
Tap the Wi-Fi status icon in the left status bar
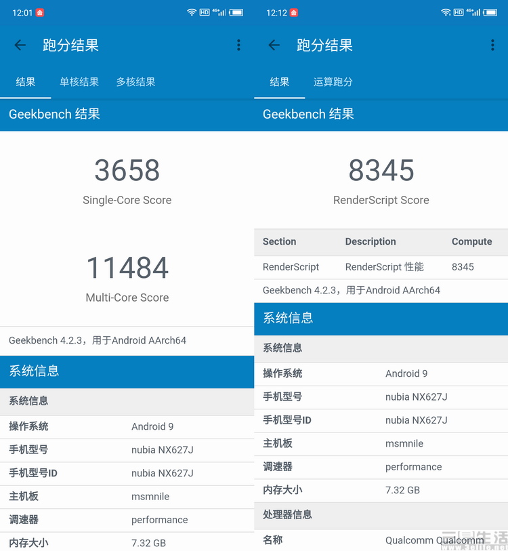pyautogui.click(x=192, y=13)
